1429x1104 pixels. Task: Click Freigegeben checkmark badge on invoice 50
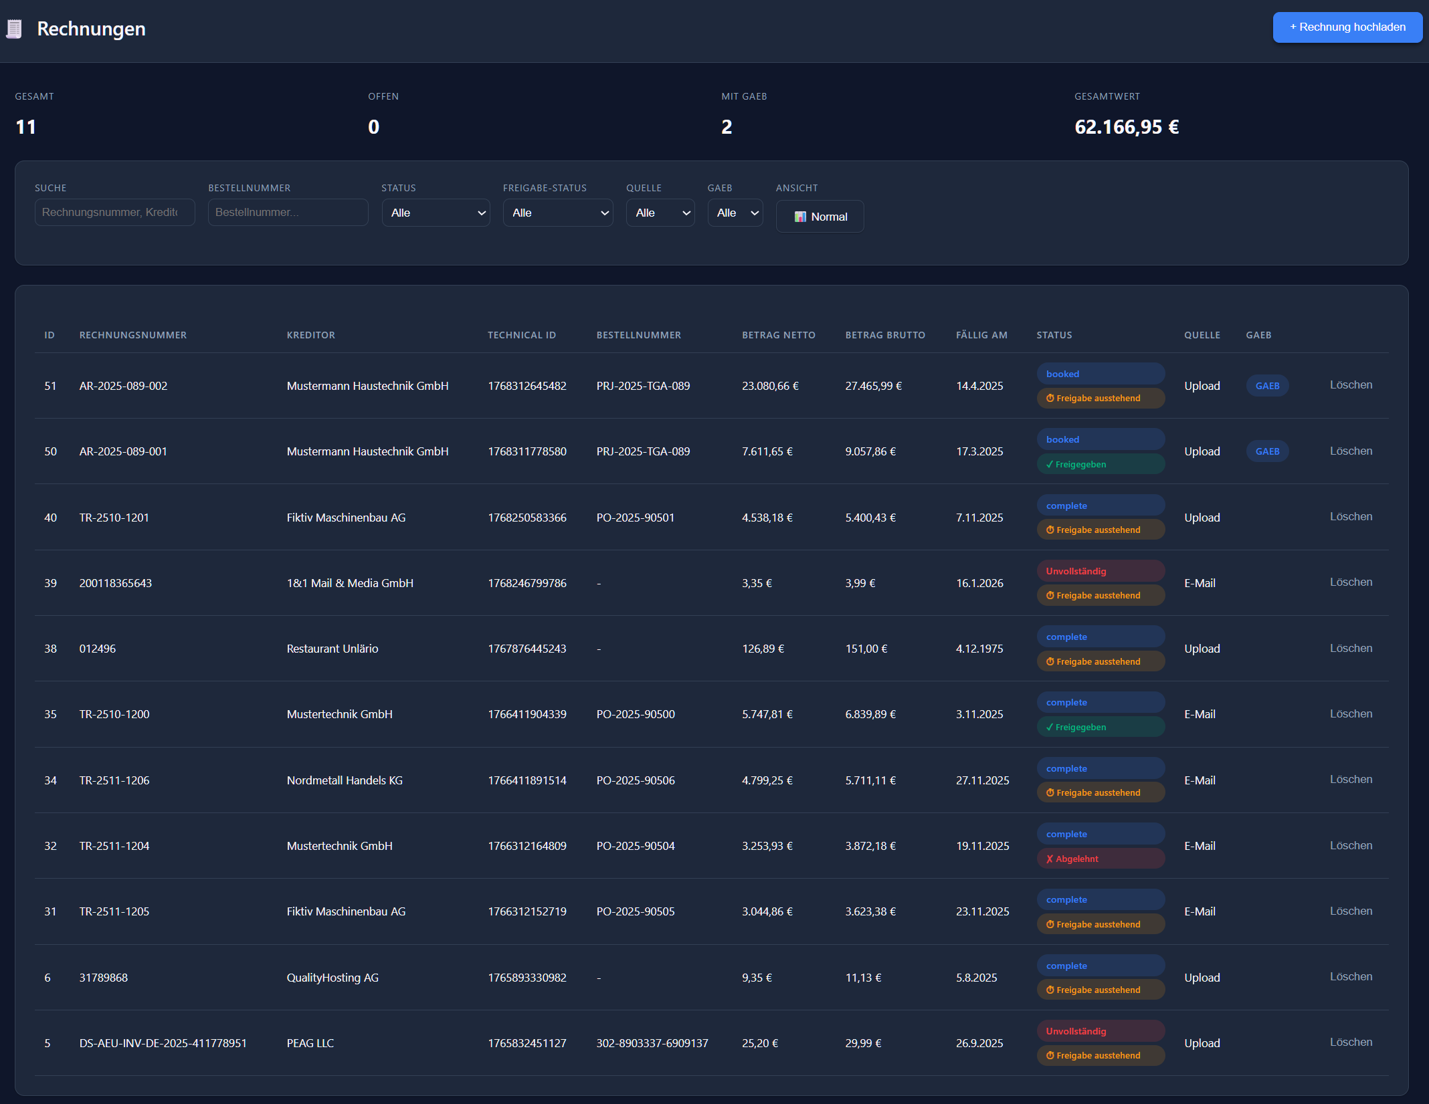pos(1099,464)
